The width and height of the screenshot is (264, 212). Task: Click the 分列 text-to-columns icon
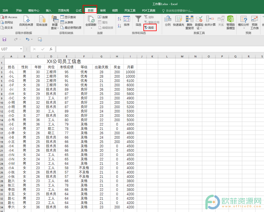[x=168, y=21]
